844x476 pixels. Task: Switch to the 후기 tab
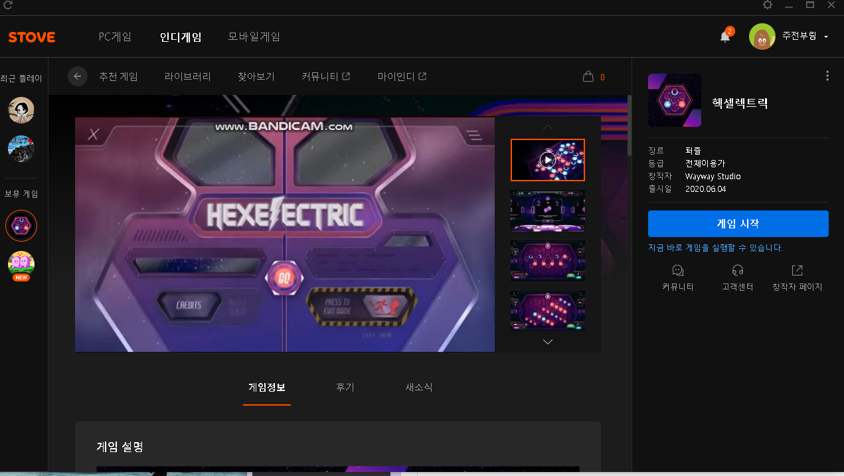(x=345, y=387)
